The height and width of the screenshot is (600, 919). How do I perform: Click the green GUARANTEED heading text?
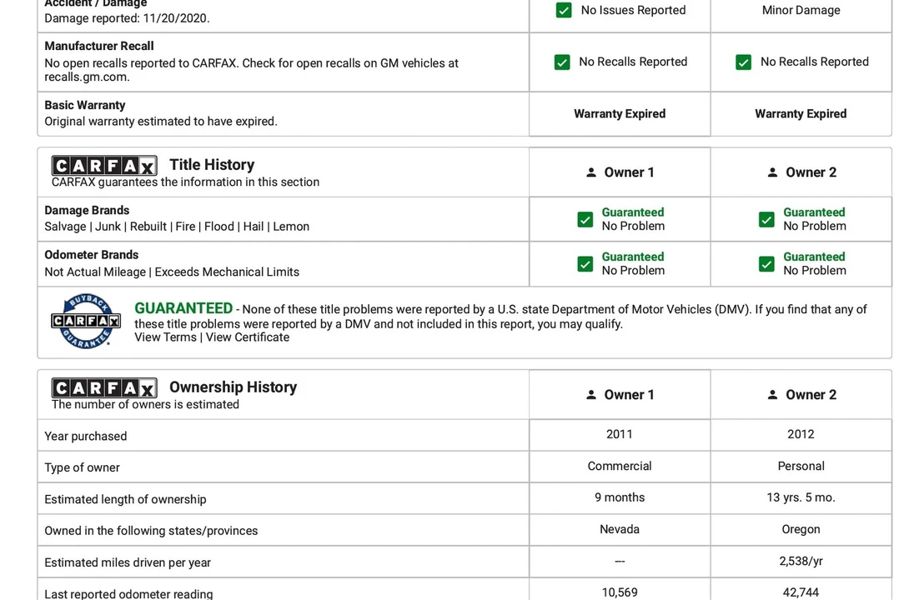pos(183,308)
